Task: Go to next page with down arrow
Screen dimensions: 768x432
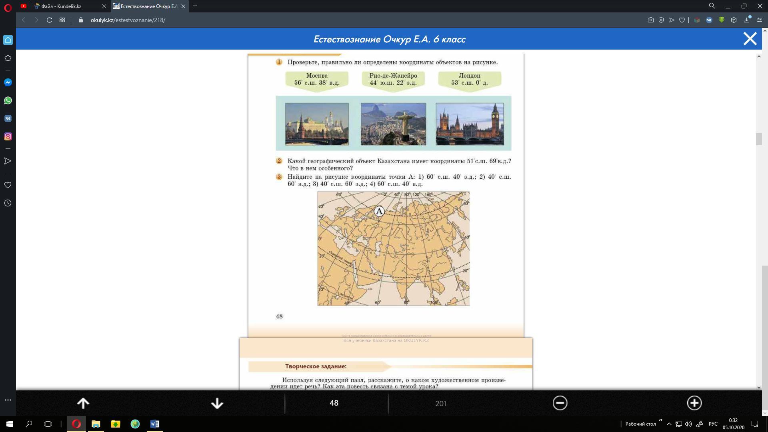Action: click(x=217, y=403)
